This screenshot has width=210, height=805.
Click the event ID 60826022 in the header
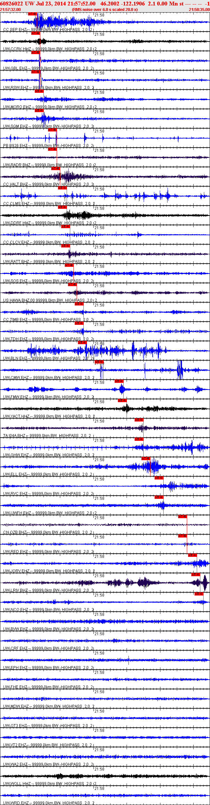coord(11,3)
